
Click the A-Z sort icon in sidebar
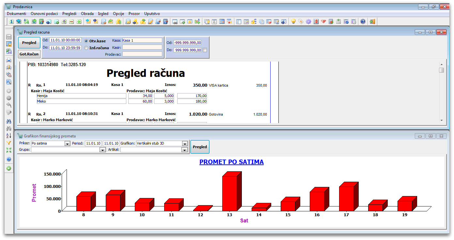point(9,135)
